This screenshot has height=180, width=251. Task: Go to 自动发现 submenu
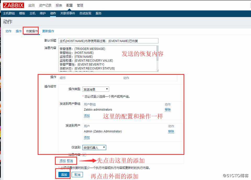pos(85,13)
